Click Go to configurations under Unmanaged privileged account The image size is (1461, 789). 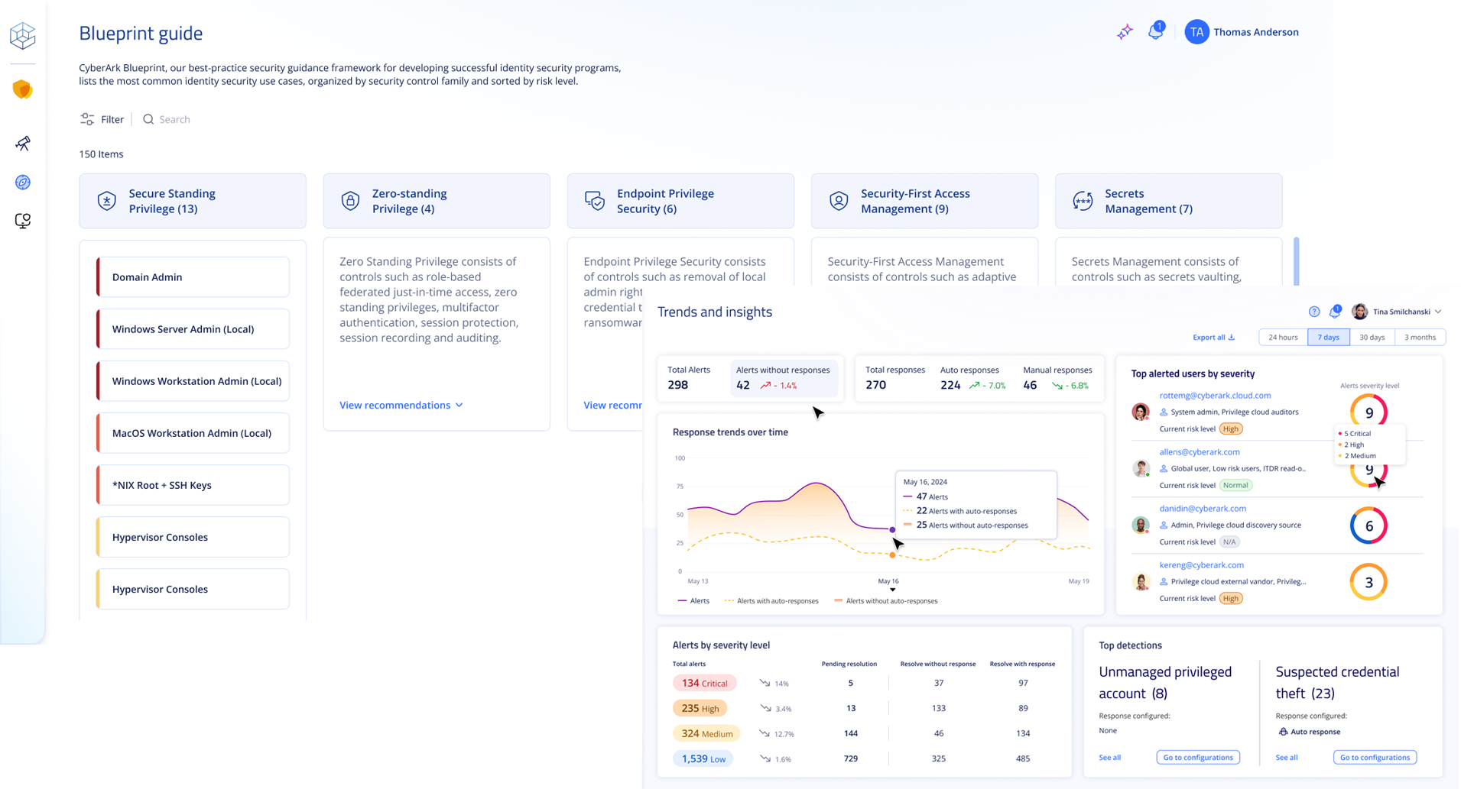tap(1198, 758)
